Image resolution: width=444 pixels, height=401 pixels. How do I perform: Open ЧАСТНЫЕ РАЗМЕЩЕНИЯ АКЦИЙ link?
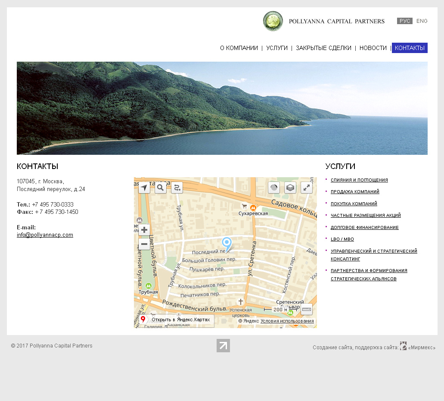[x=366, y=215]
